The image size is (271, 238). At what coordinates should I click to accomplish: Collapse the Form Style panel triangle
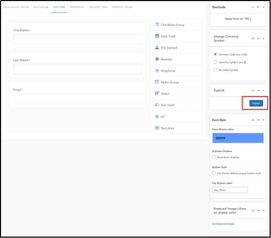263,120
